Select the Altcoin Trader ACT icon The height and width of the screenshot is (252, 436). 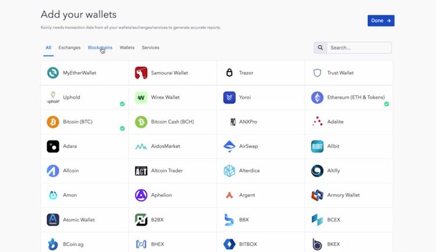tap(141, 171)
